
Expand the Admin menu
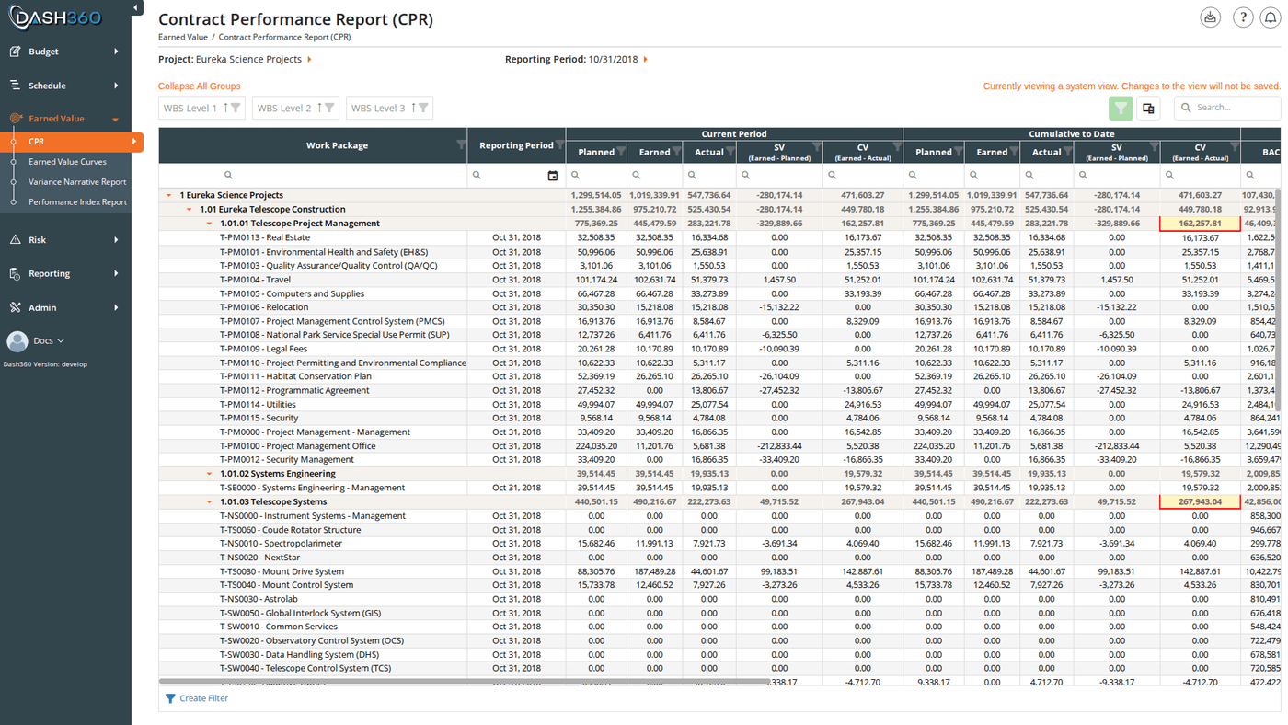[x=65, y=308]
